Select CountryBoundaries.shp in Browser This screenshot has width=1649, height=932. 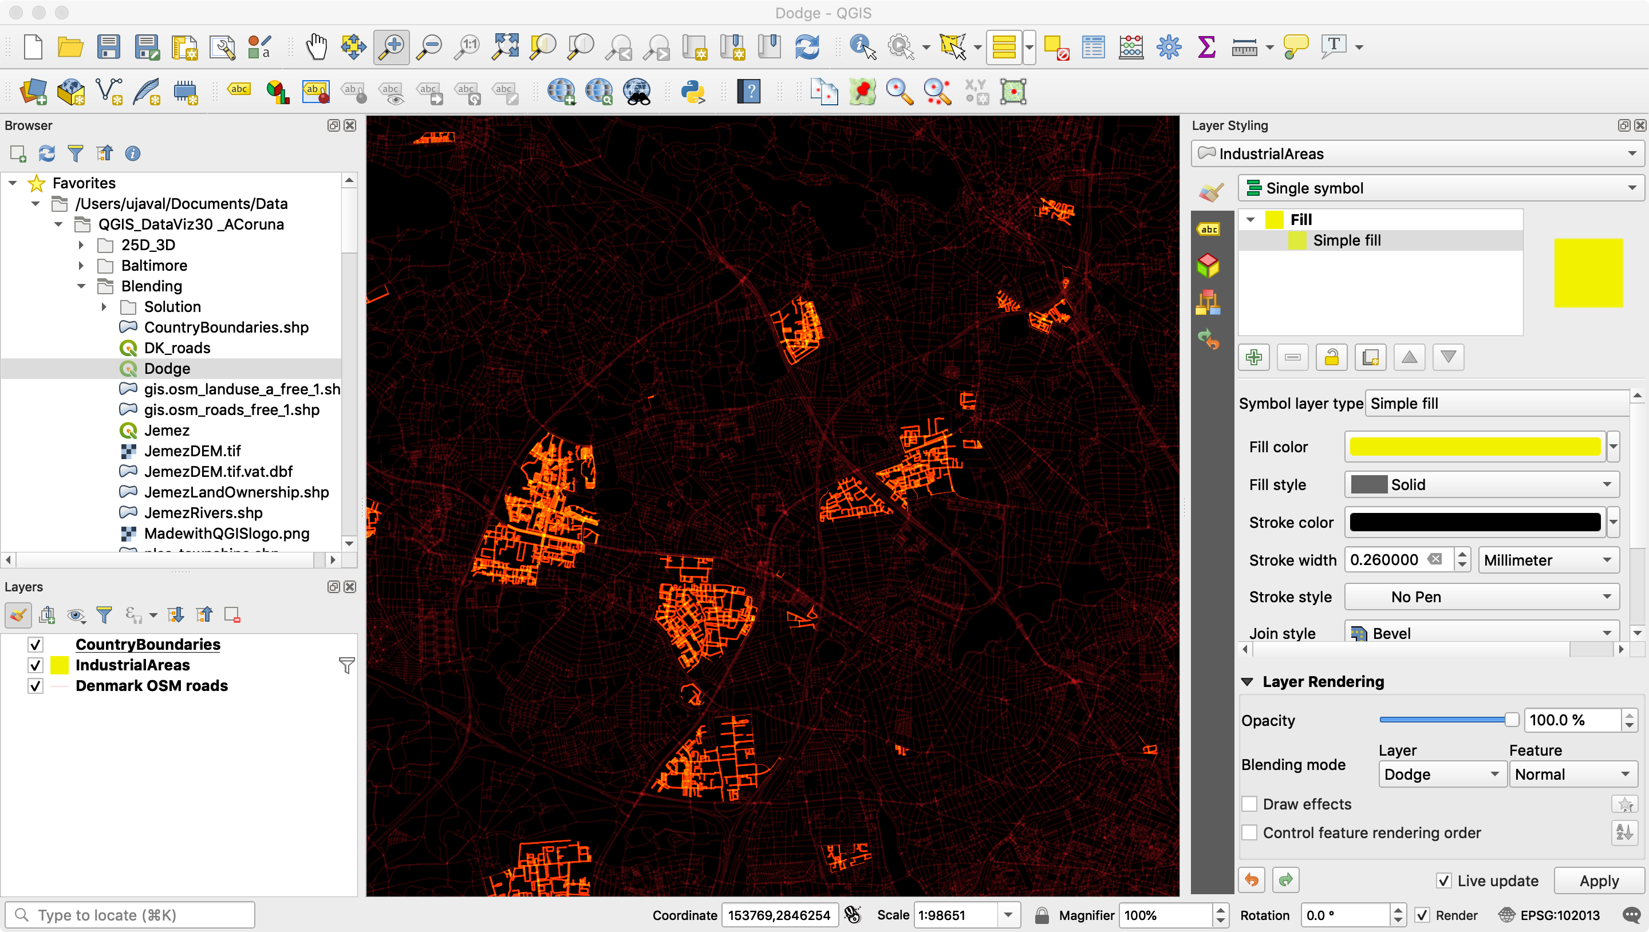(x=226, y=327)
